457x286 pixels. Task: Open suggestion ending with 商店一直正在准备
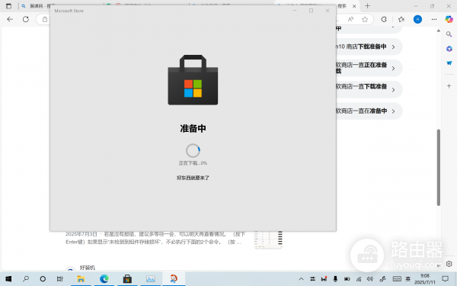[x=369, y=68]
